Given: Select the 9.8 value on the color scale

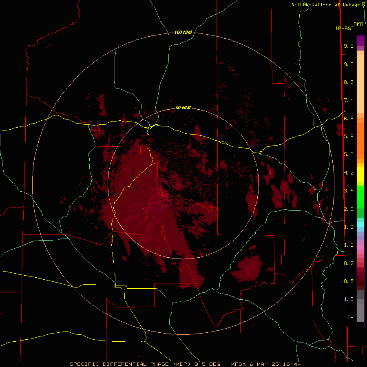Looking at the screenshot, I should tap(349, 46).
